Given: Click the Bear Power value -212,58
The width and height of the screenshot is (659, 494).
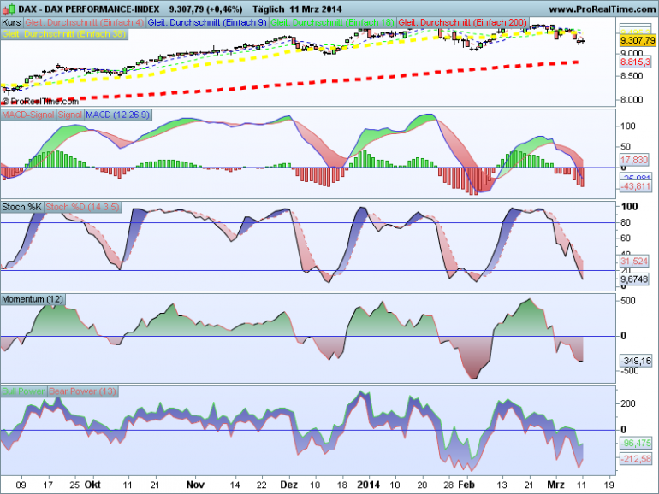Looking at the screenshot, I should (636, 459).
